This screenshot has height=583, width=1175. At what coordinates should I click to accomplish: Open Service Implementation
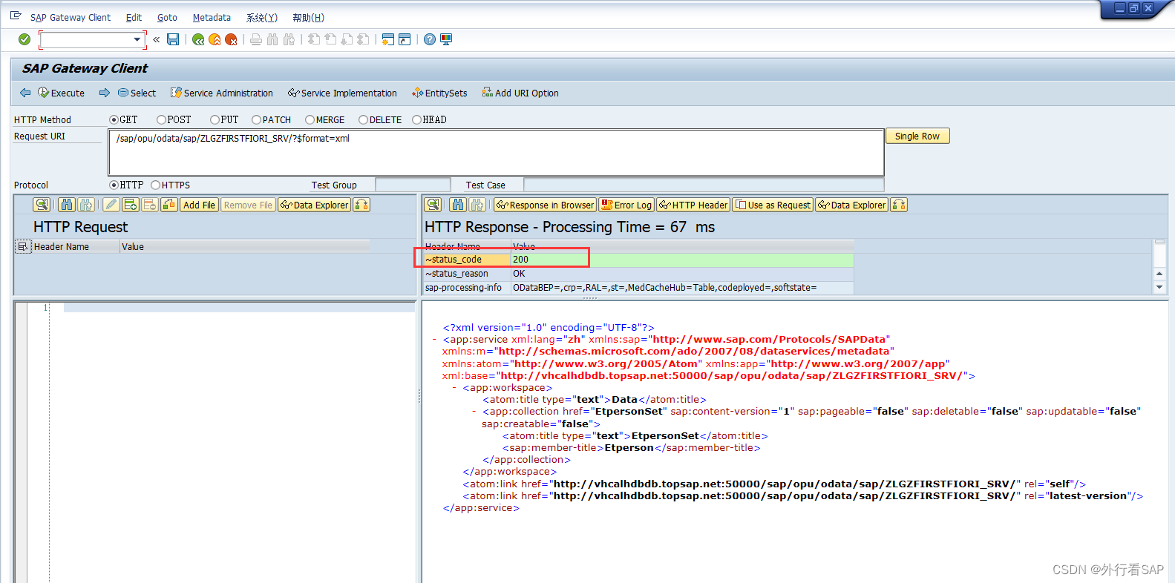[342, 93]
